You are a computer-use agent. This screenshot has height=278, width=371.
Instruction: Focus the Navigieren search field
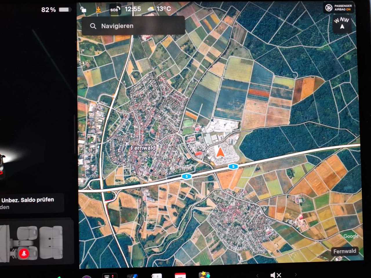click(x=133, y=26)
